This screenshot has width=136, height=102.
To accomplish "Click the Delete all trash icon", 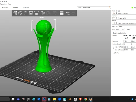I will (x=25, y=13).
